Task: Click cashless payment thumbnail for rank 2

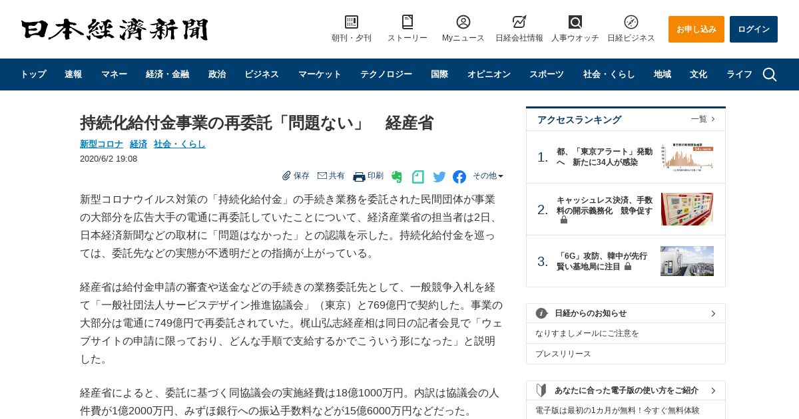Action: [x=687, y=209]
